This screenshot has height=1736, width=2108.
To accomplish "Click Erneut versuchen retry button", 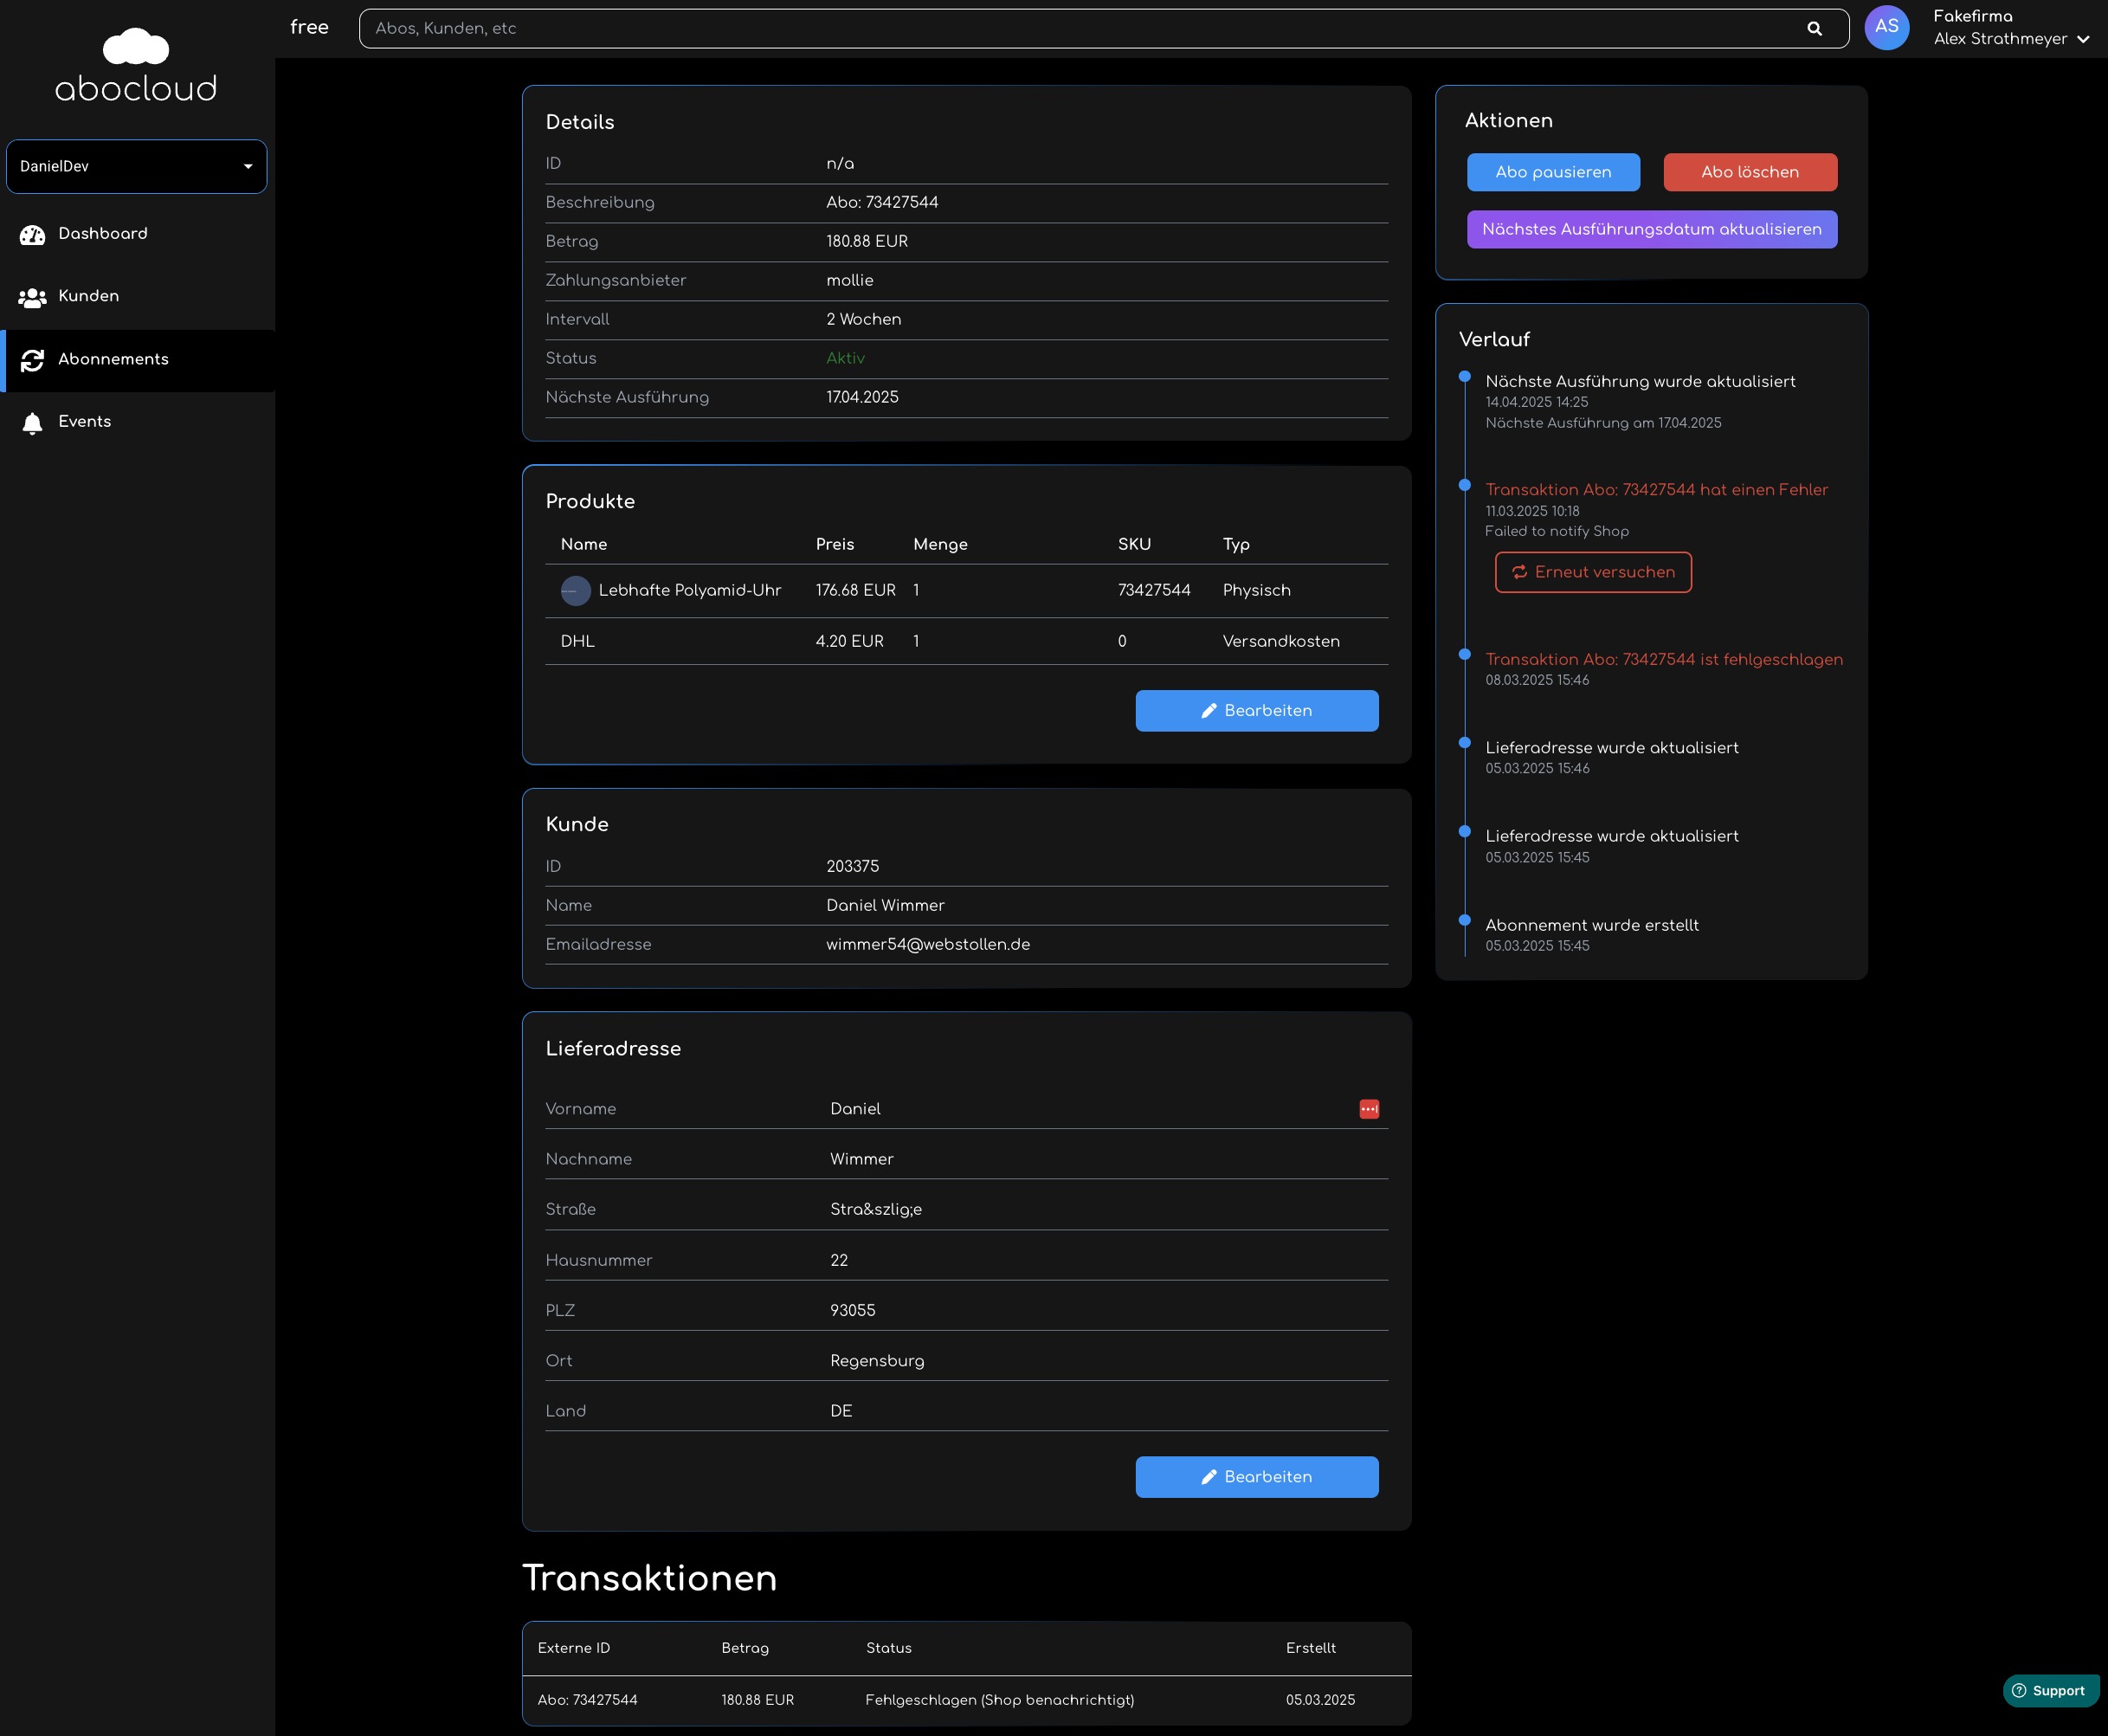I will (1592, 572).
